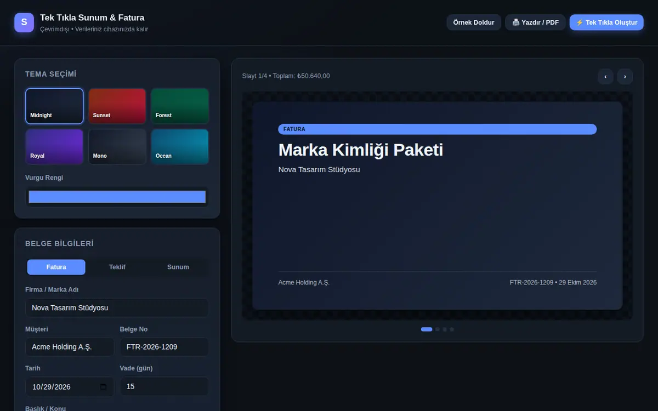The image size is (658, 411).
Task: Apply the Mono theme
Action: point(117,147)
